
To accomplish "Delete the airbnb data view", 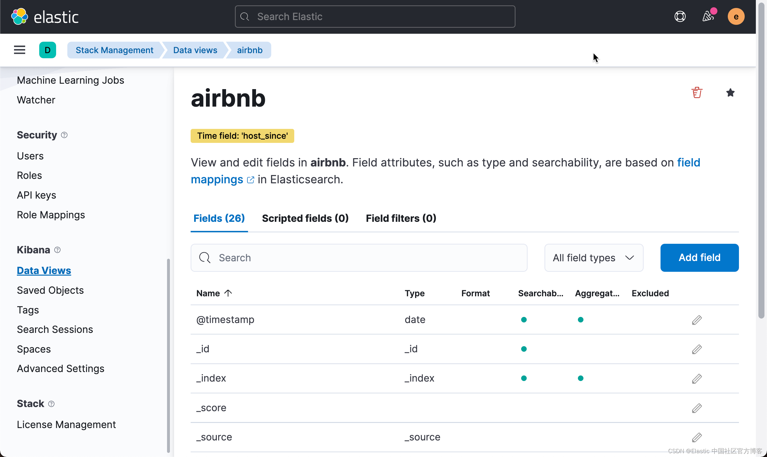I will 697,93.
